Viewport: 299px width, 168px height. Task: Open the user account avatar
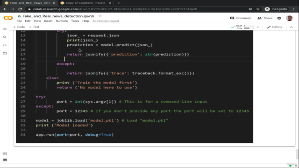pyautogui.click(x=289, y=18)
